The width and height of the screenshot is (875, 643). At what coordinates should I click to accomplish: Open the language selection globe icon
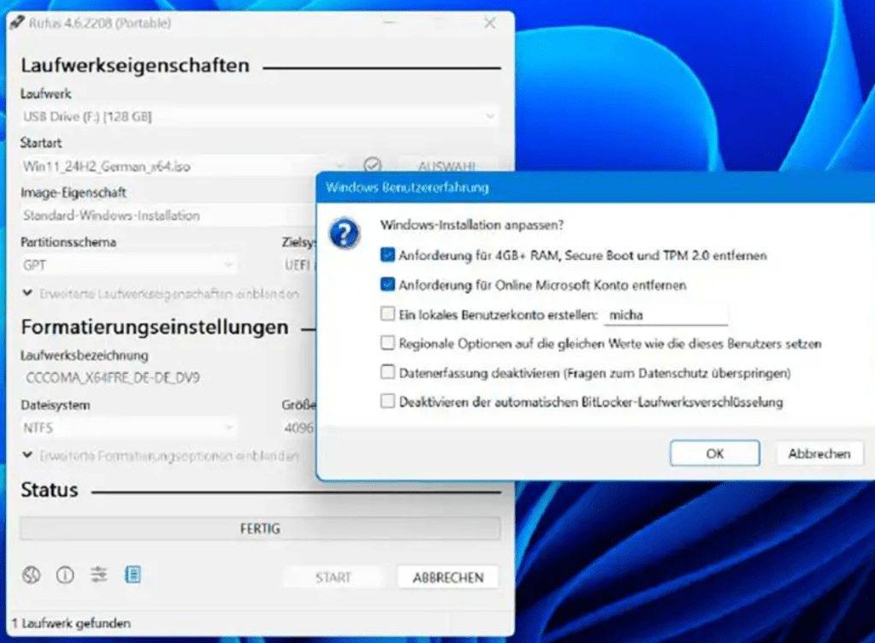tap(31, 576)
